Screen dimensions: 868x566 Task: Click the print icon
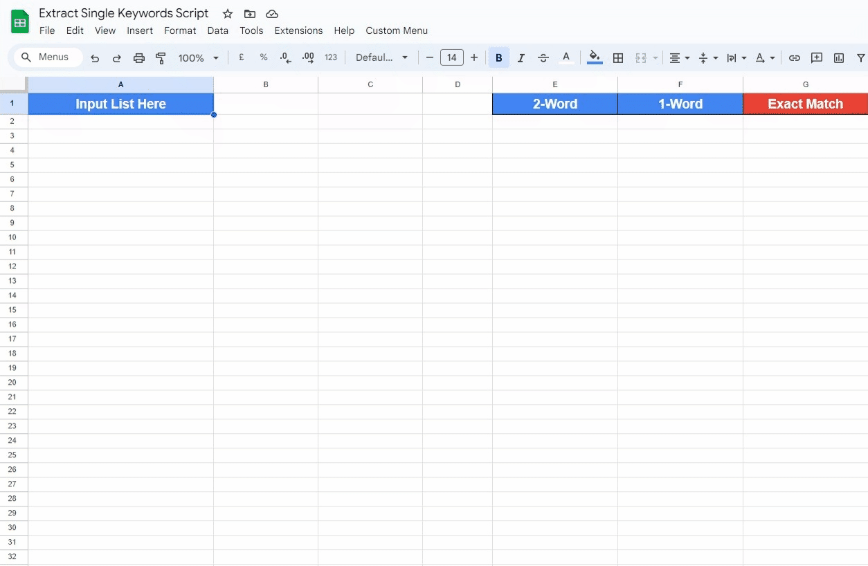point(139,58)
